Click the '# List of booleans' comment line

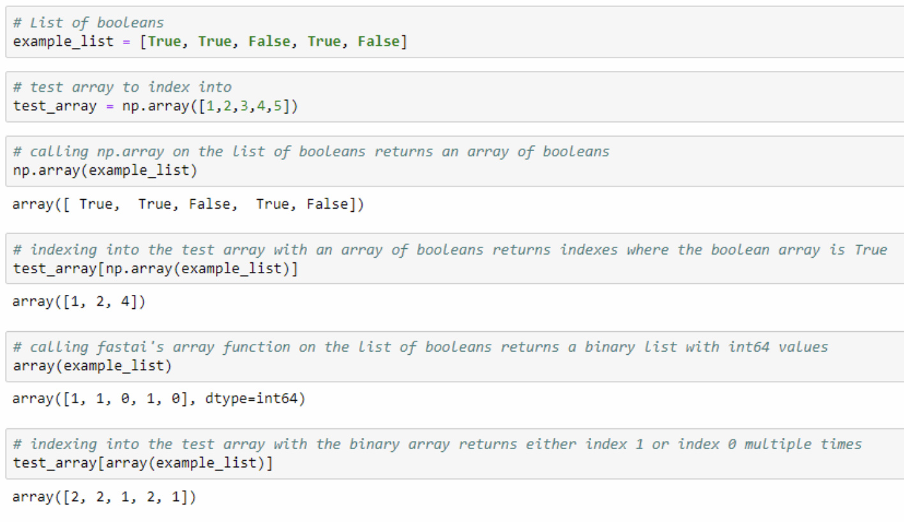pyautogui.click(x=88, y=23)
